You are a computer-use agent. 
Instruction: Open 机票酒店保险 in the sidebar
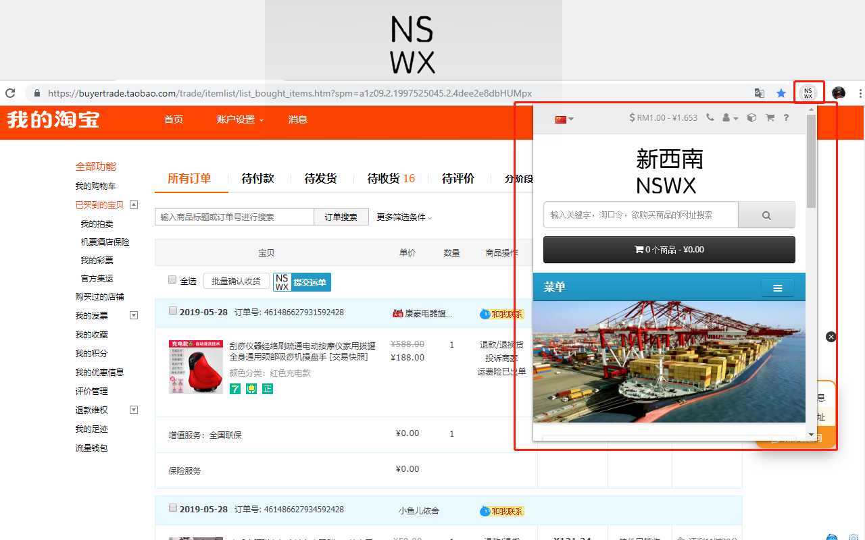tap(105, 242)
